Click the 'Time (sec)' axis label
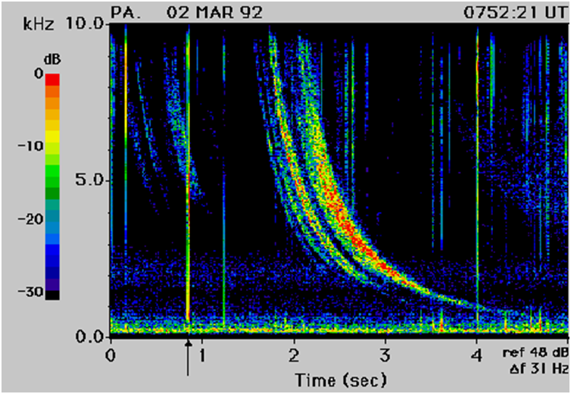Viewport: 571px width, 394px height. [x=341, y=380]
